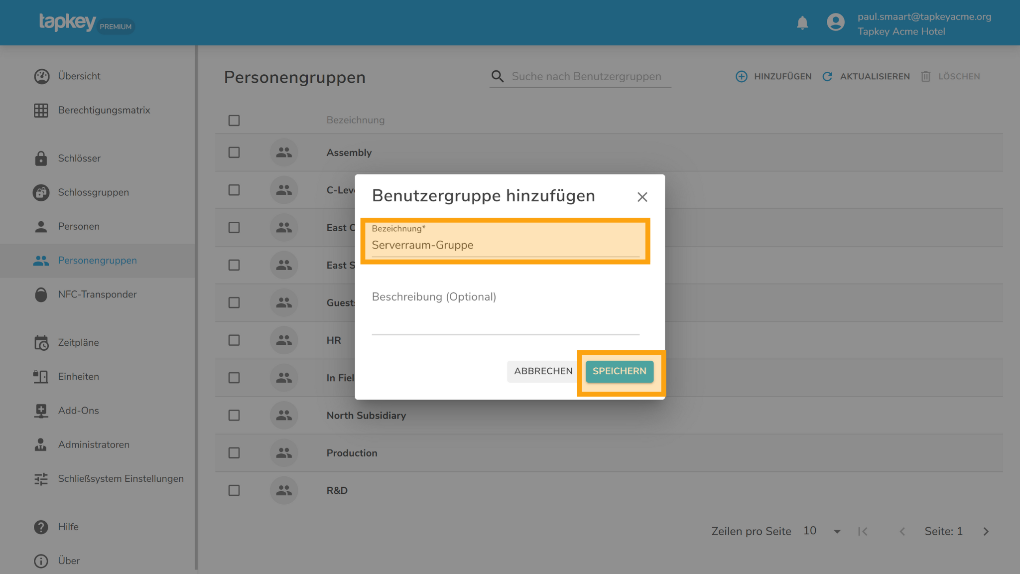The width and height of the screenshot is (1020, 574).
Task: Check the North Subsidiary row checkbox
Action: click(234, 415)
